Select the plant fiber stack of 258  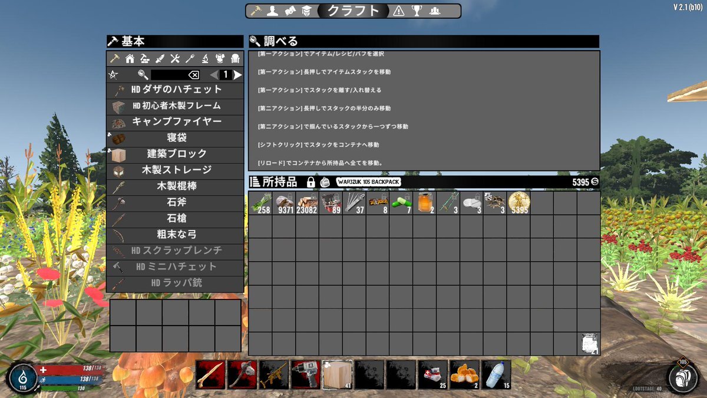pyautogui.click(x=260, y=203)
